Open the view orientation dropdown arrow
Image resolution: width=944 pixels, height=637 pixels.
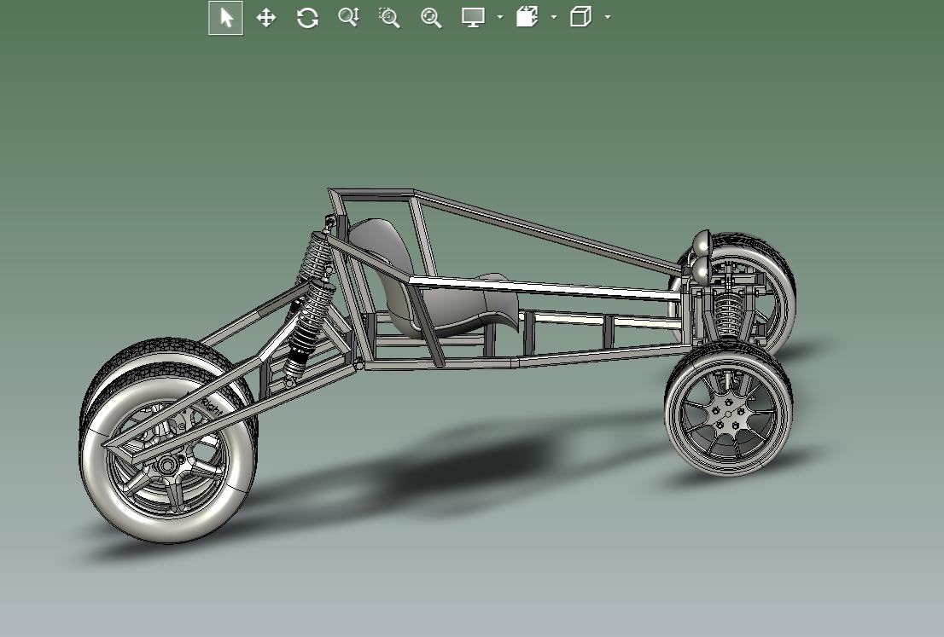pos(554,18)
